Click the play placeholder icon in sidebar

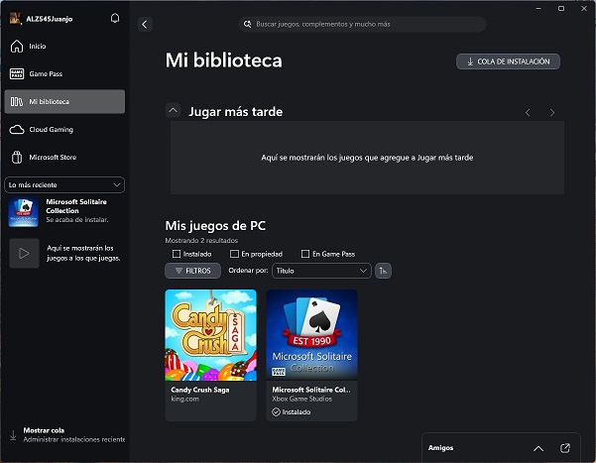pyautogui.click(x=24, y=253)
